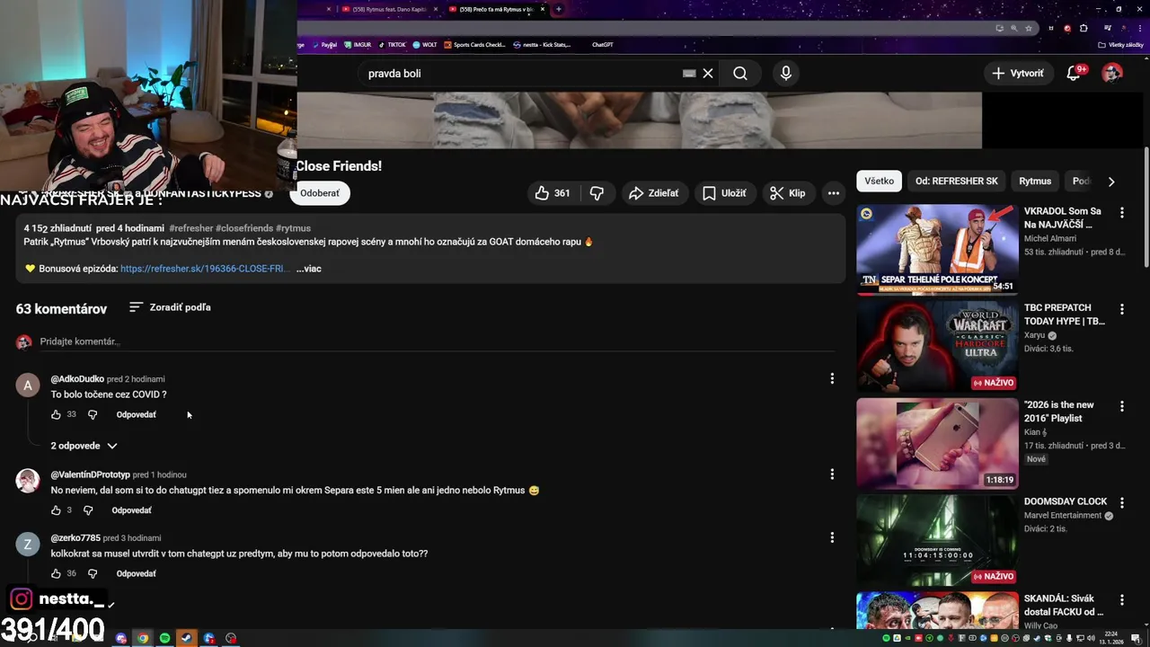This screenshot has width=1150, height=647.
Task: Open options for TBC PREPATCH video
Action: [1121, 310]
